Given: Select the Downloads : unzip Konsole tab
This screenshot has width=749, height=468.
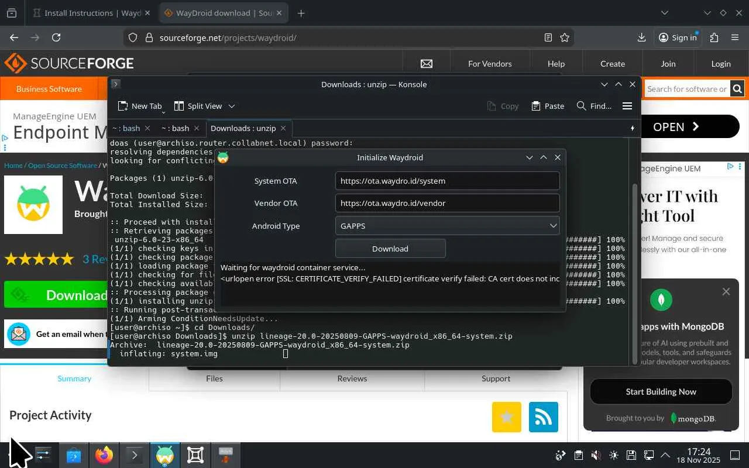Looking at the screenshot, I should tap(243, 128).
